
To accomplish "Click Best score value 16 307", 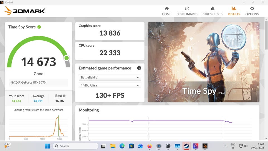I will coord(60,101).
